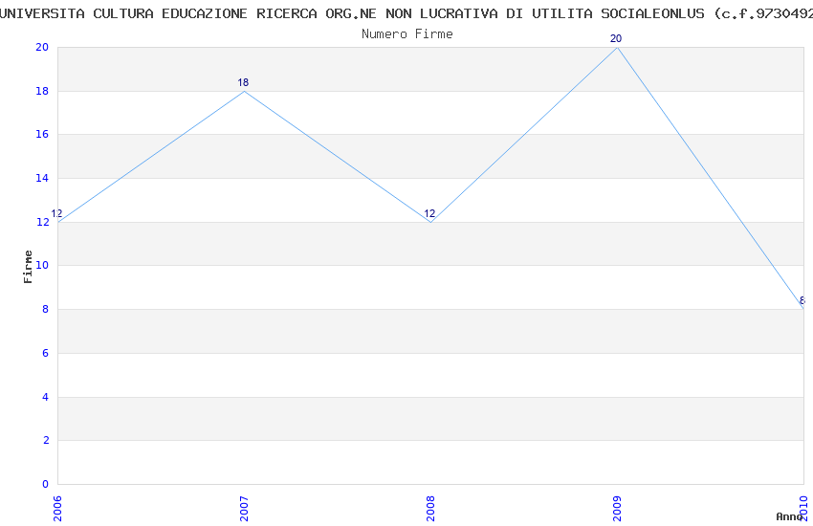Click the y-axis tick label 6

(x=46, y=353)
